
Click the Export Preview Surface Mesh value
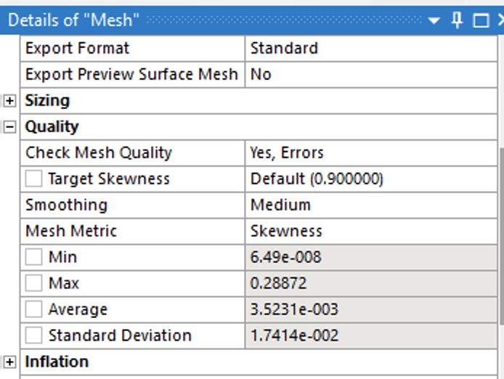point(370,74)
